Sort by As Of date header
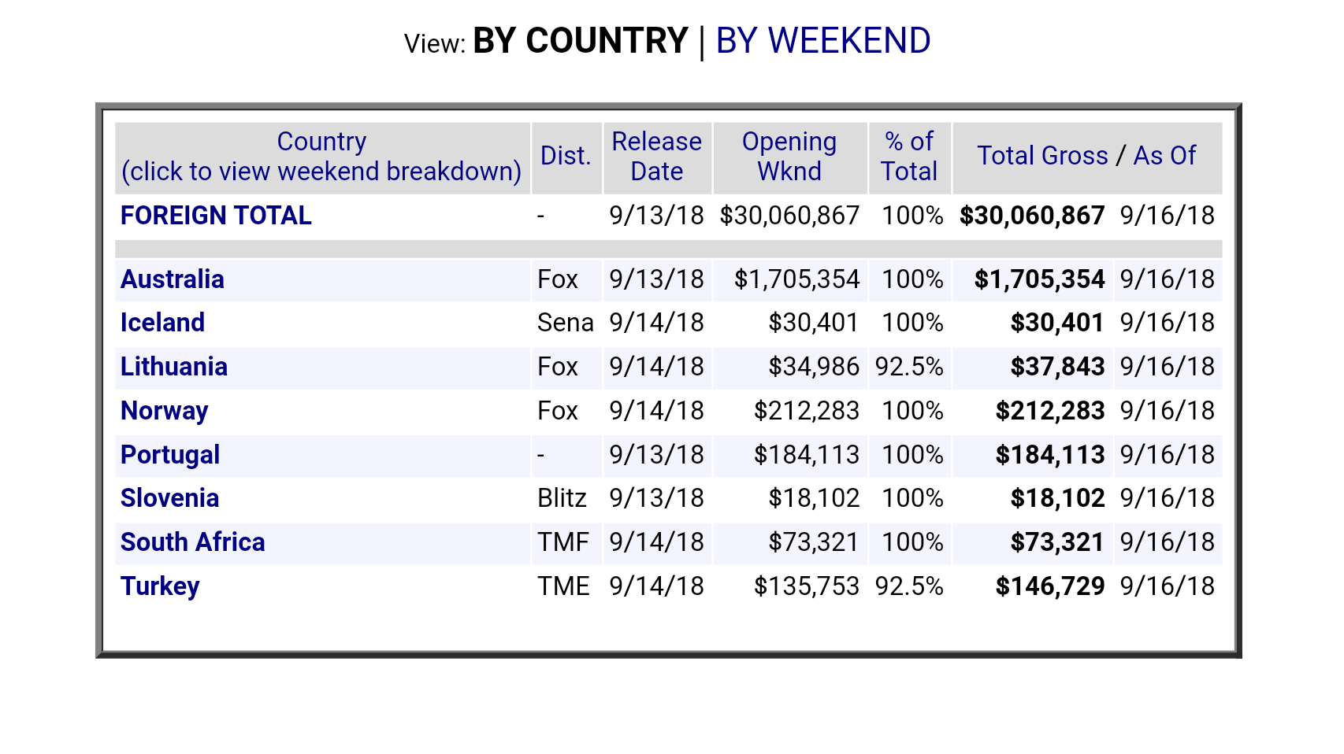 point(1164,156)
